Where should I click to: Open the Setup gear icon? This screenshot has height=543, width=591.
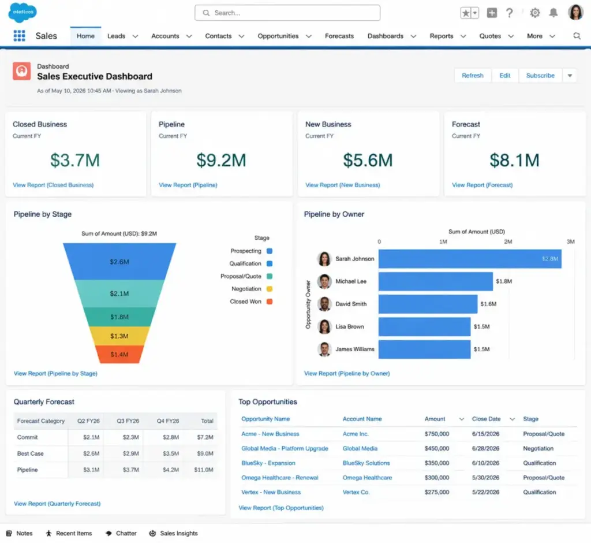pos(534,13)
